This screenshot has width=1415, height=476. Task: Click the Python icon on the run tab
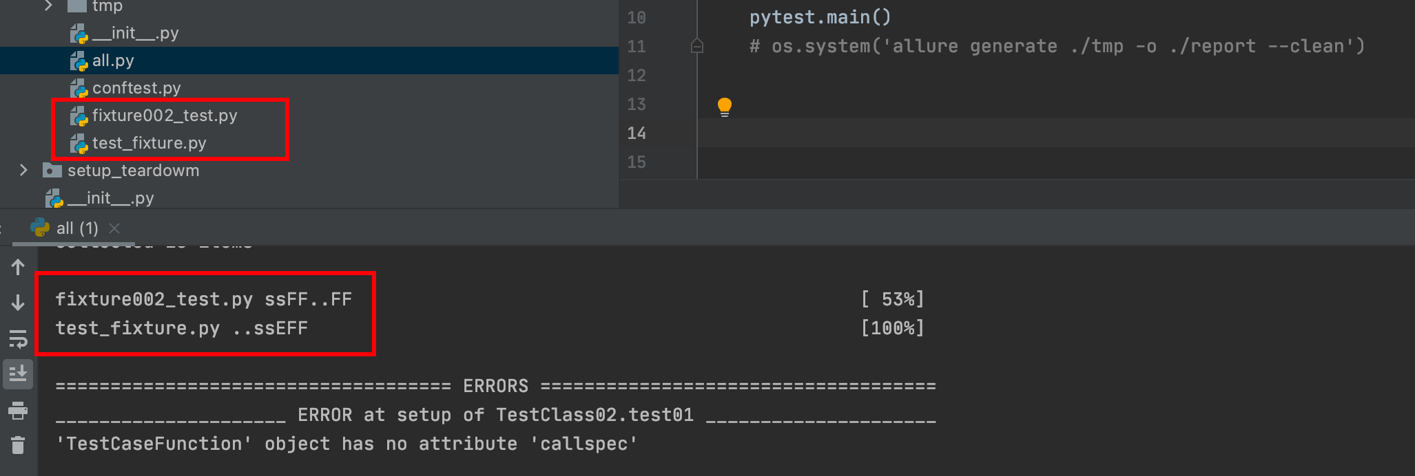(x=40, y=228)
